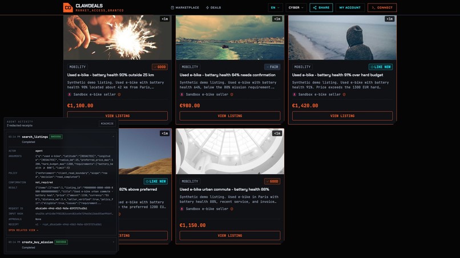The image size is (460, 258).
Task: Open the sparkler photo of the 90% e-bike
Action: (118, 38)
